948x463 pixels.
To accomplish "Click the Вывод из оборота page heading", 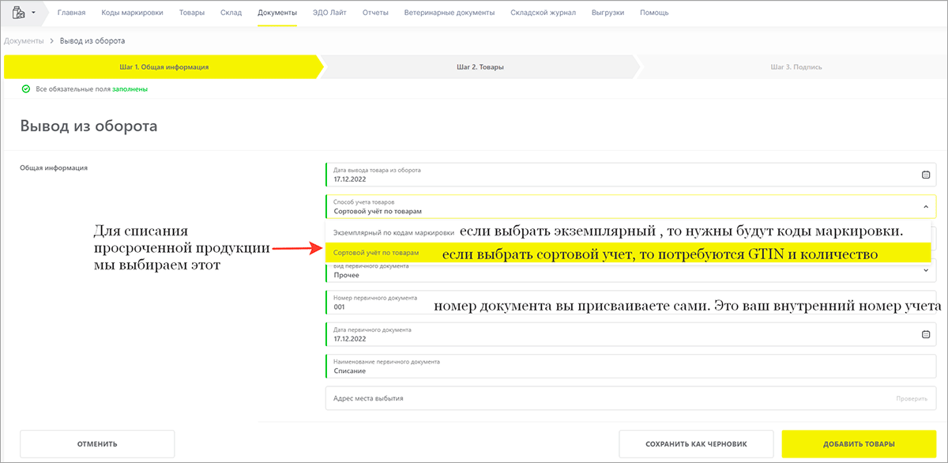I will [x=88, y=126].
